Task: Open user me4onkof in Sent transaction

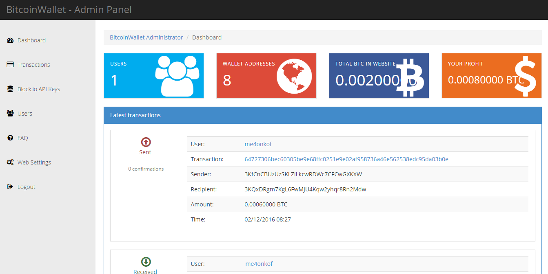Action: (258, 144)
